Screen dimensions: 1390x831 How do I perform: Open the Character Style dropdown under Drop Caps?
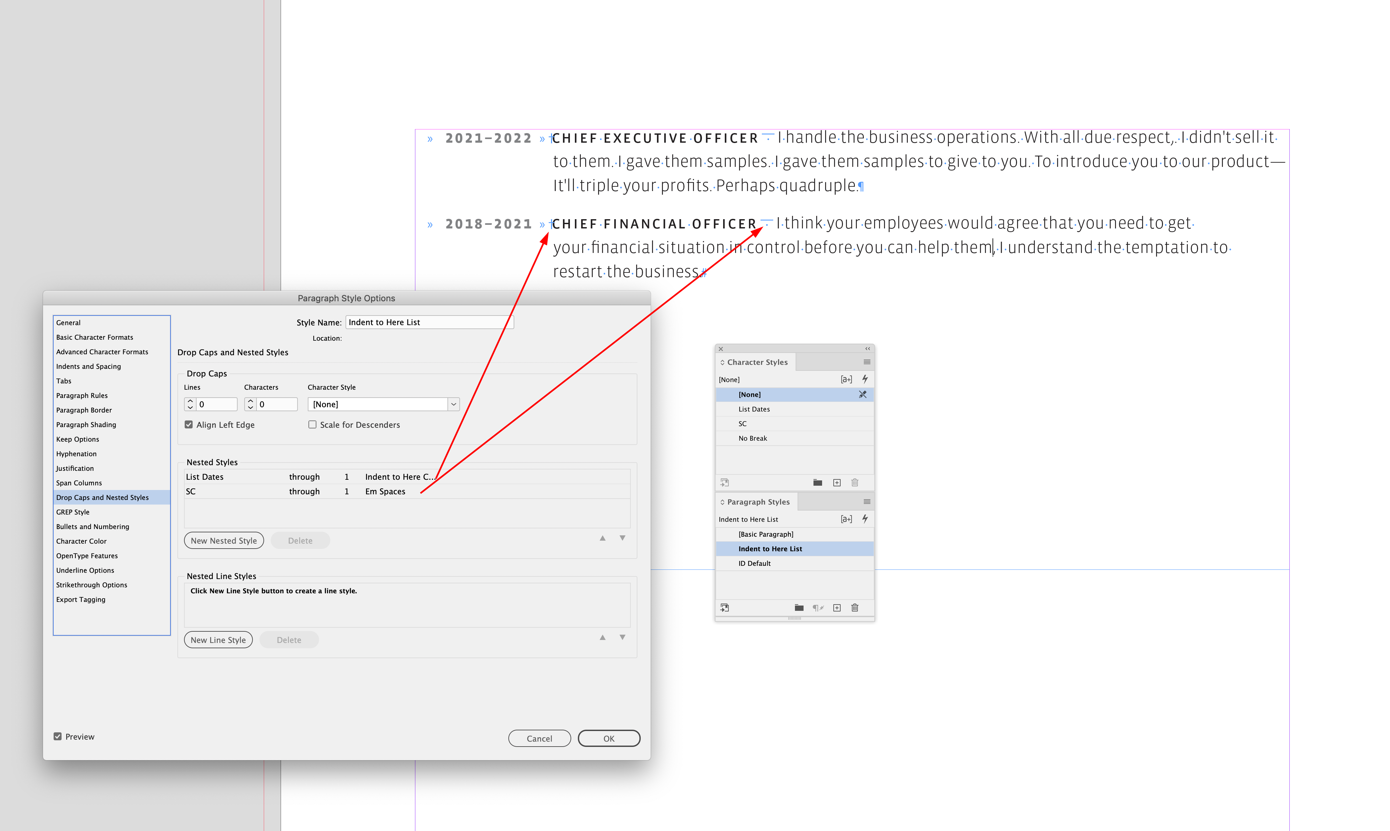pos(453,404)
